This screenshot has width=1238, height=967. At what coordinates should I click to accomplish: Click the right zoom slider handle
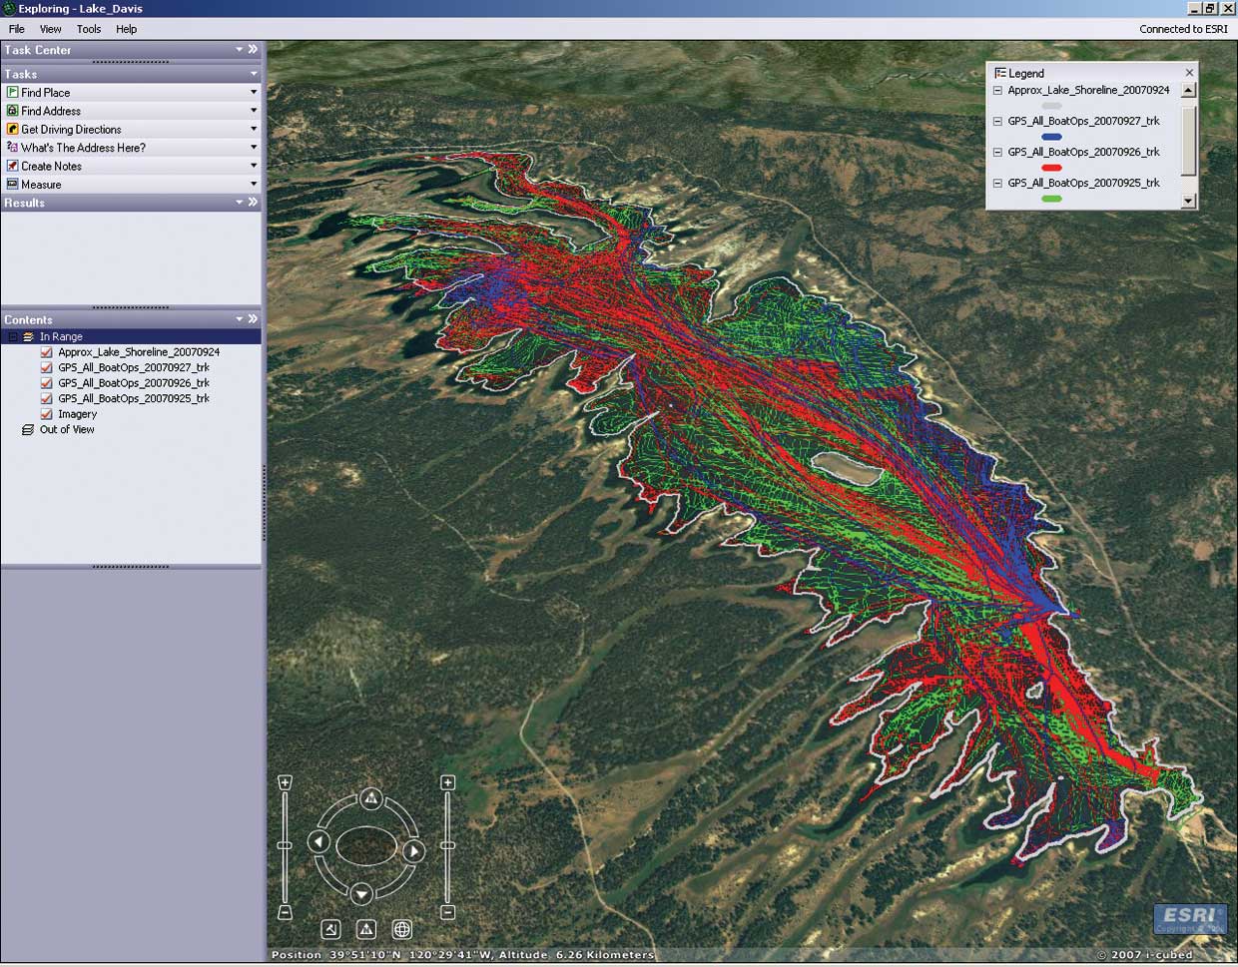(x=447, y=845)
